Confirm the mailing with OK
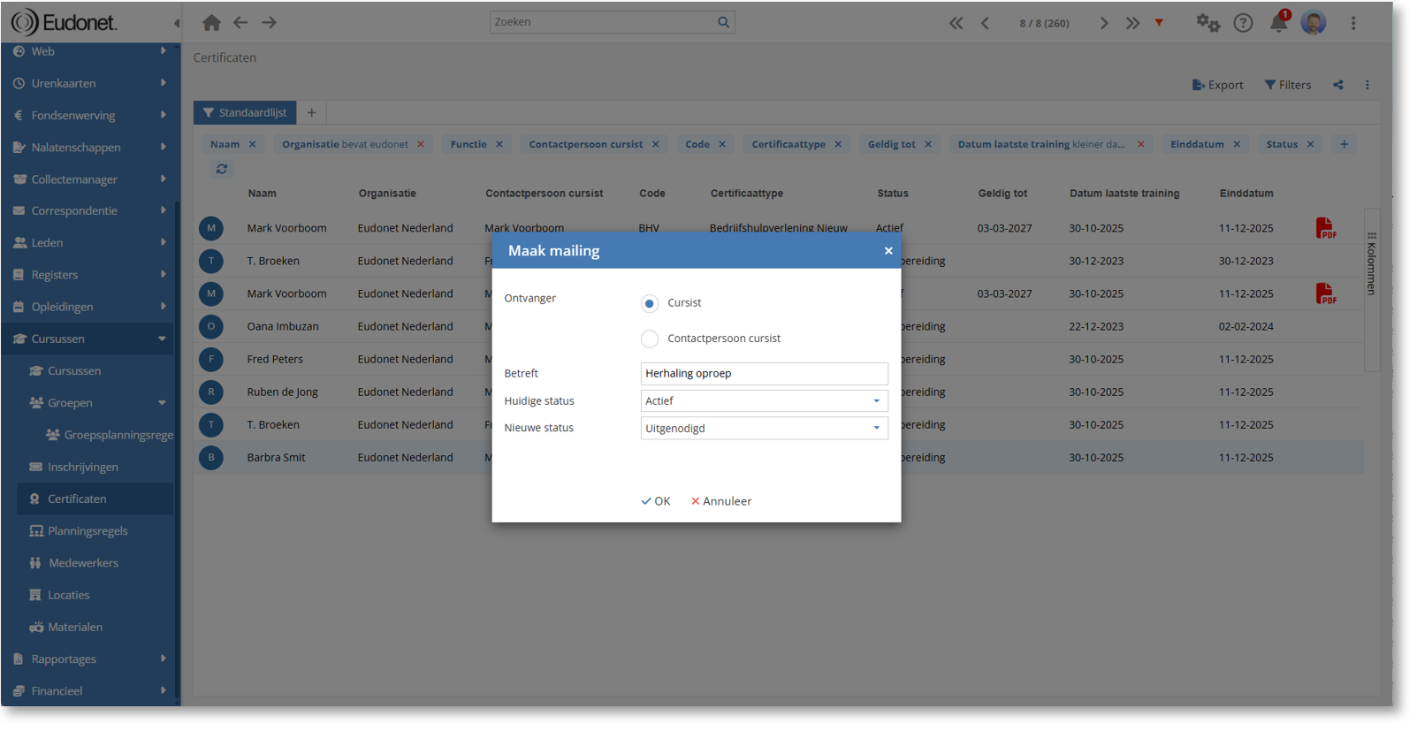 pos(656,501)
